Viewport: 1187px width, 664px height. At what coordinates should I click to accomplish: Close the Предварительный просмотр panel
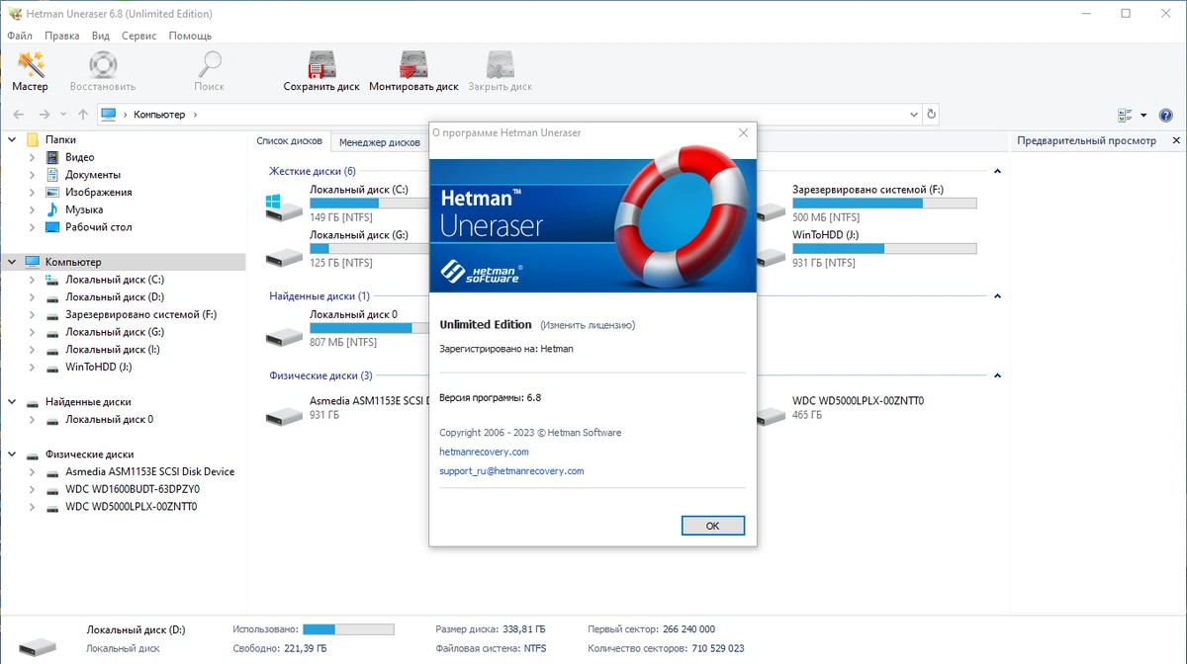1176,141
